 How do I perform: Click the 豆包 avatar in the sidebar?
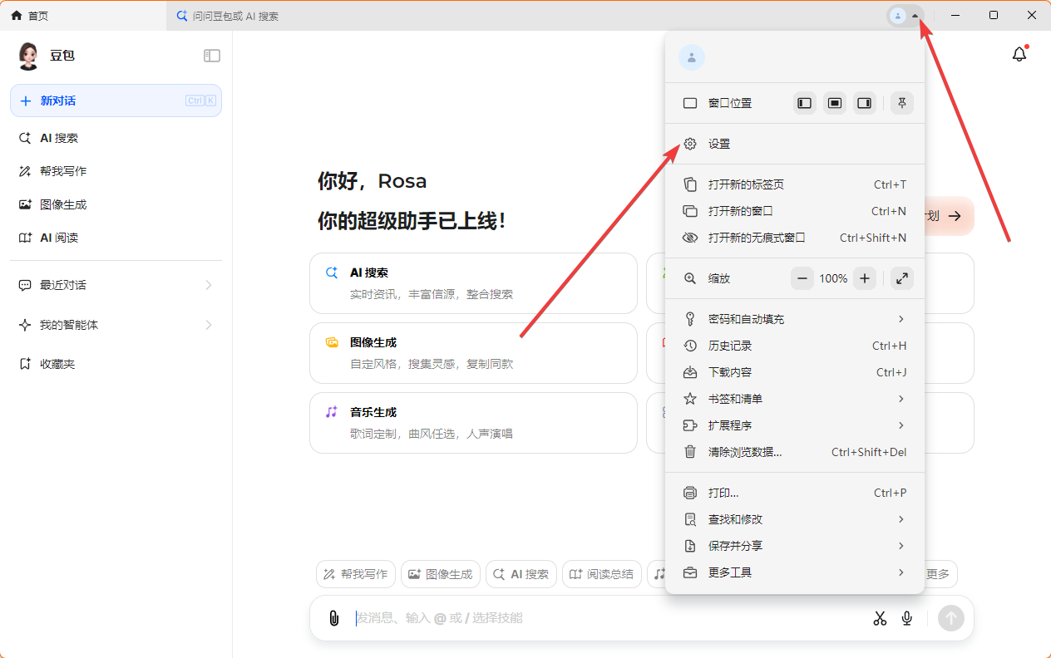click(28, 56)
